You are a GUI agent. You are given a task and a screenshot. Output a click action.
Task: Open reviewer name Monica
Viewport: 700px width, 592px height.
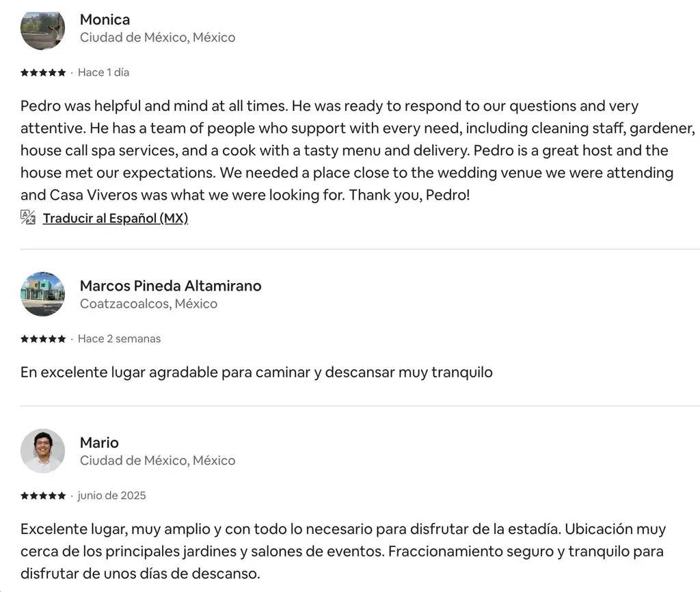tap(105, 19)
